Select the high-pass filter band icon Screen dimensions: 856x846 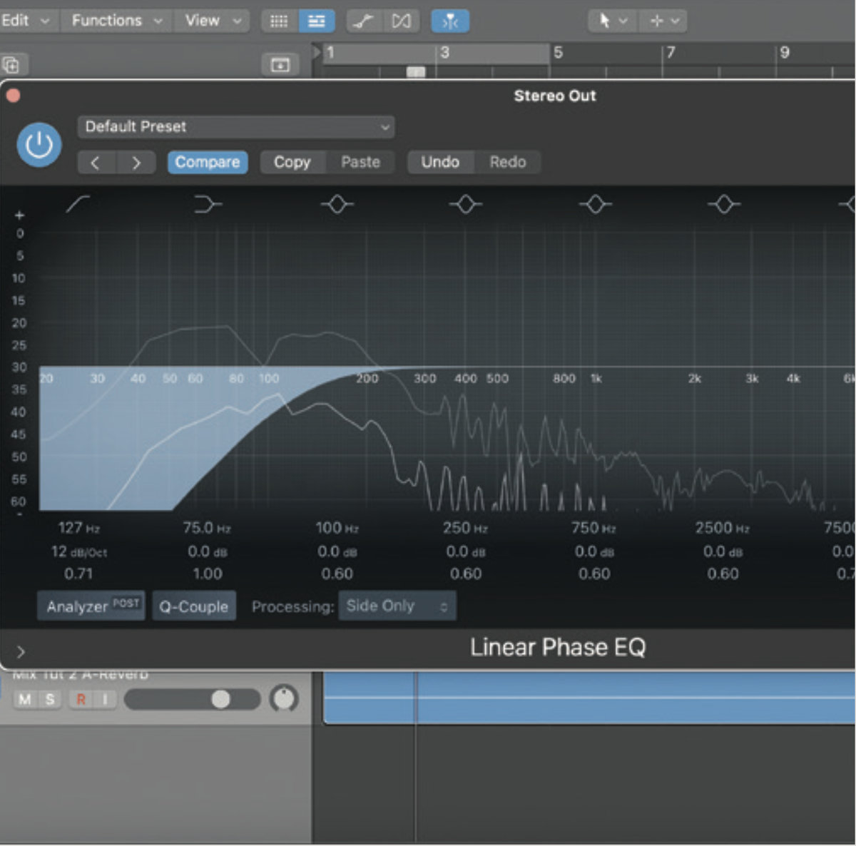[78, 205]
